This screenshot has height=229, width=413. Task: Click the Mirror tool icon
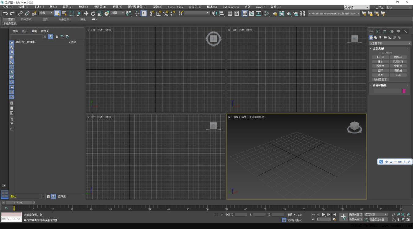pyautogui.click(x=214, y=13)
